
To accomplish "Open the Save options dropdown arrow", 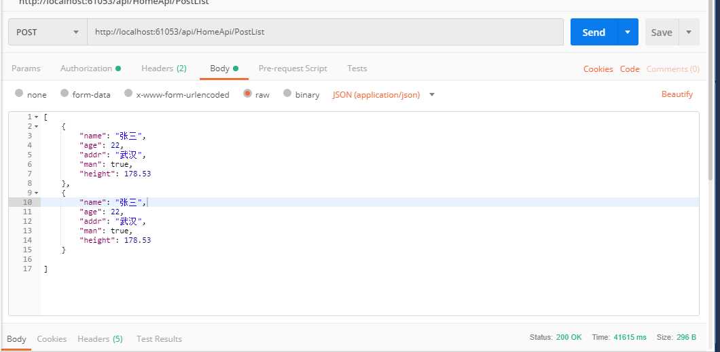I will coord(689,32).
